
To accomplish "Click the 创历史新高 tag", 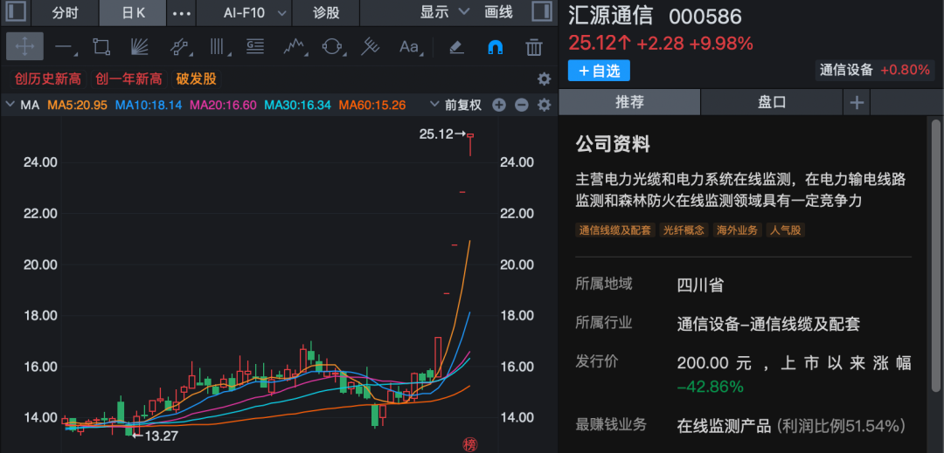I will 47,79.
